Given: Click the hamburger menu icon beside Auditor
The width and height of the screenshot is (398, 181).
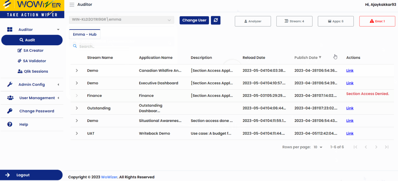Looking at the screenshot, I should tap(72, 5).
